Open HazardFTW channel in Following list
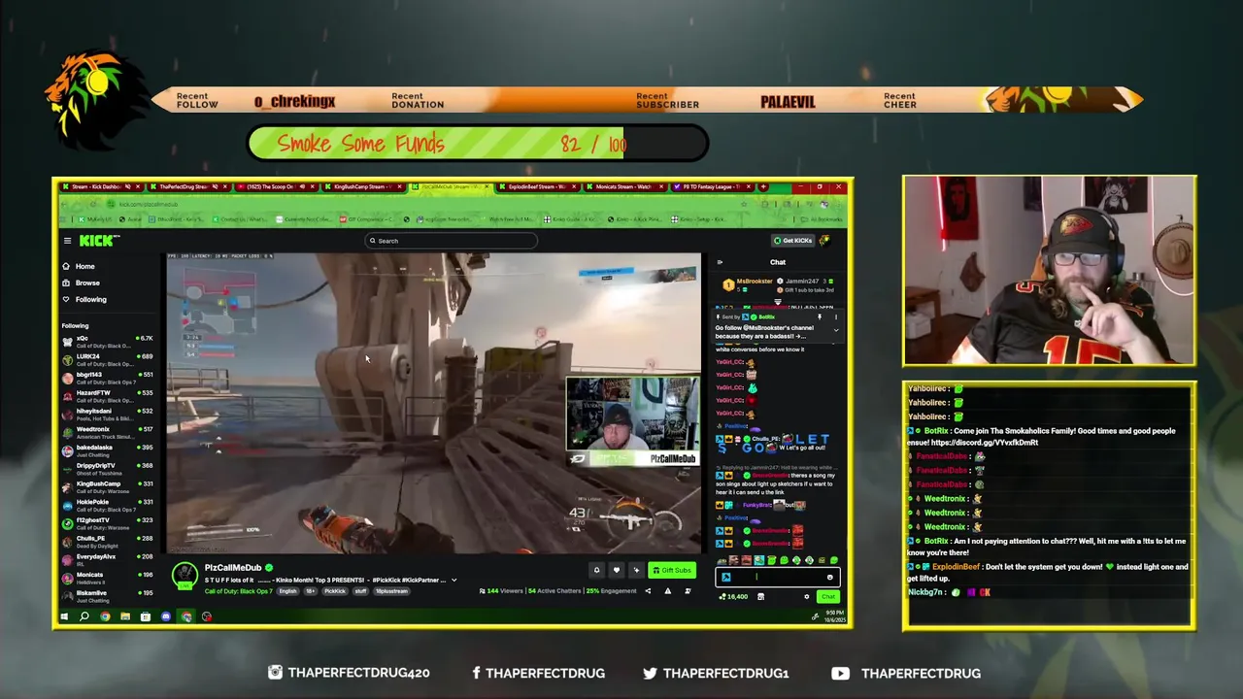1243x699 pixels. [107, 395]
